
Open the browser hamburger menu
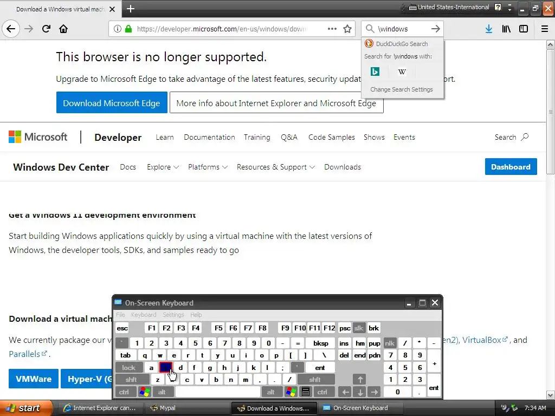[x=545, y=29]
